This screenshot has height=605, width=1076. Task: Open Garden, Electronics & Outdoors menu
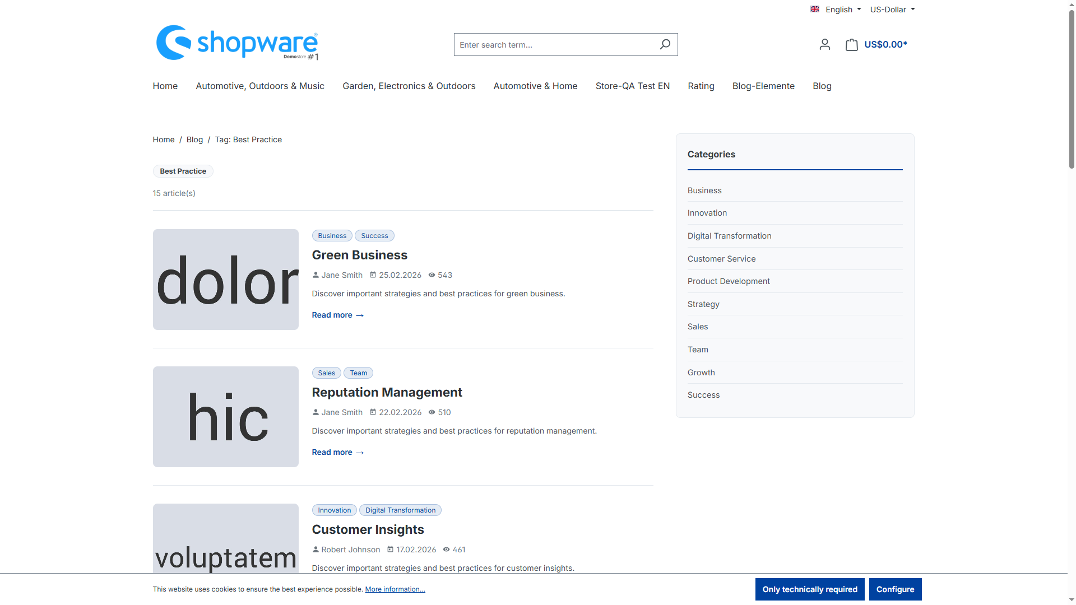tap(409, 86)
